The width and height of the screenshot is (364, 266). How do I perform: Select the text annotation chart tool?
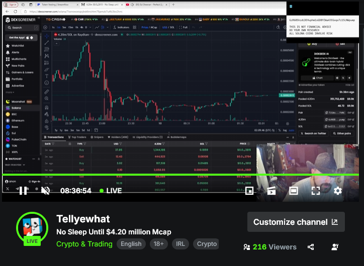(47, 76)
